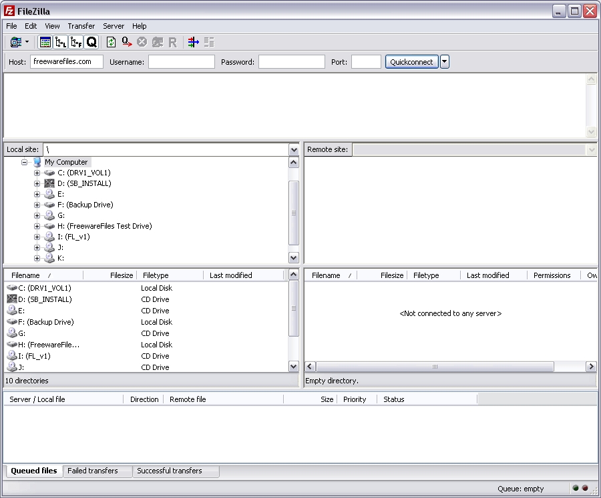Open the Quickconnect history dropdown

pos(444,61)
